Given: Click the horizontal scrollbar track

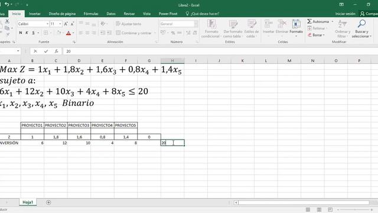Looking at the screenshot, I should (304, 202).
